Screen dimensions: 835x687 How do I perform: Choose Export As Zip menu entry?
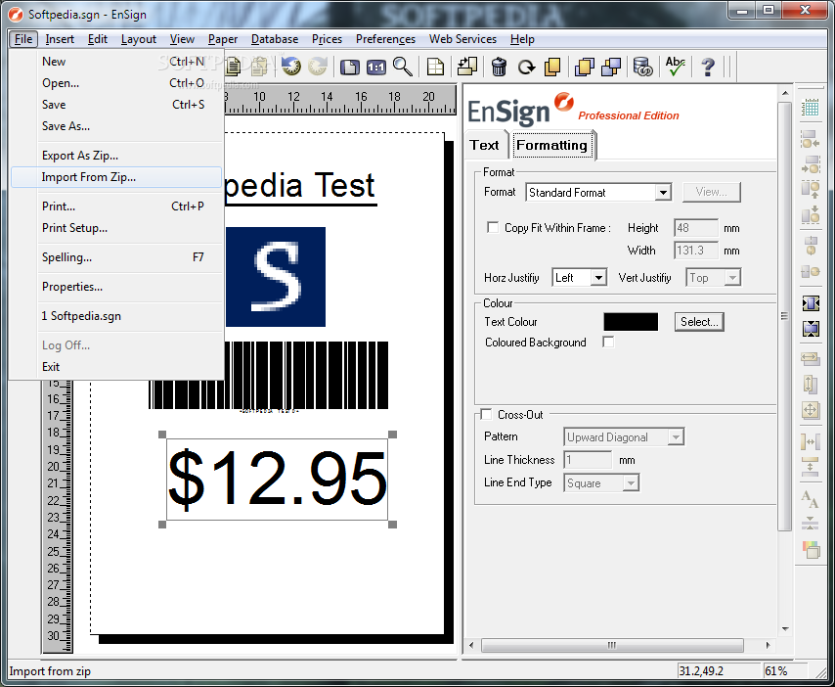coord(116,155)
